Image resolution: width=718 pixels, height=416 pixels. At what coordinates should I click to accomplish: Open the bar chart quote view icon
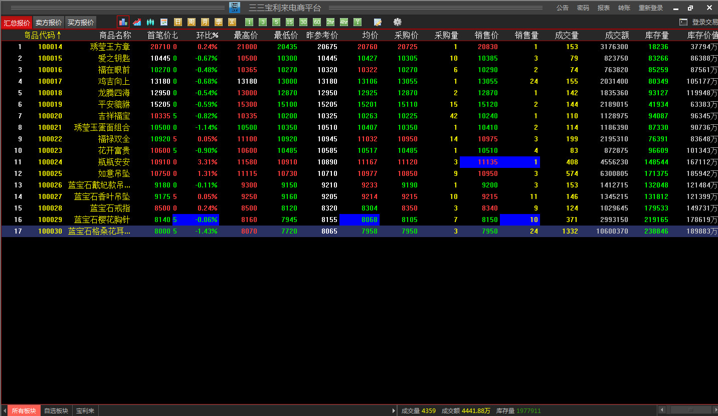click(123, 22)
